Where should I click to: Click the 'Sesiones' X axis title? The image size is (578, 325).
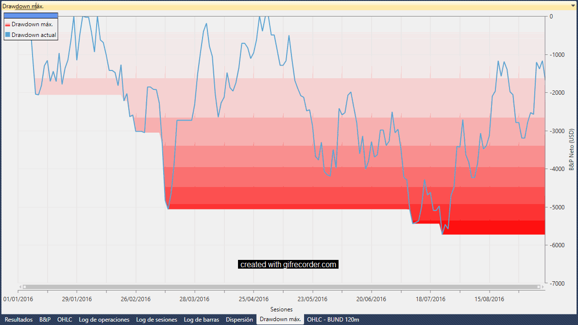point(281,309)
